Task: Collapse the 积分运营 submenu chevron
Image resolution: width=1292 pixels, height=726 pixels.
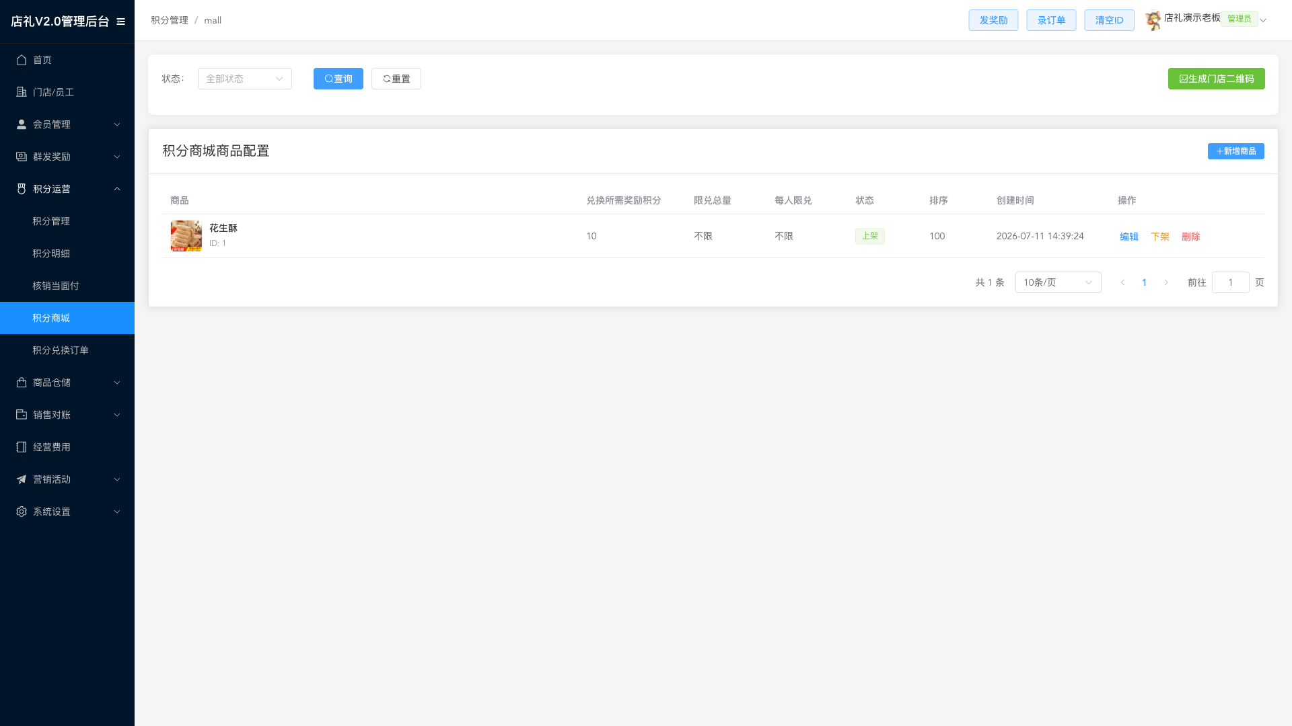Action: pos(117,189)
